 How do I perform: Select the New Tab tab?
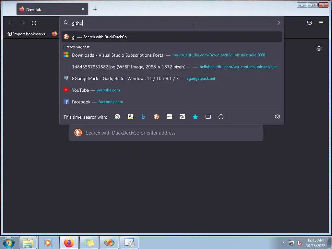(52, 9)
